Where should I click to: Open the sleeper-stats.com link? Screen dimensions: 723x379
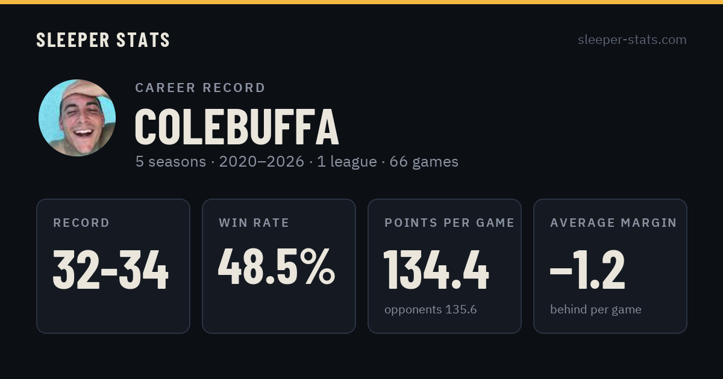point(632,40)
